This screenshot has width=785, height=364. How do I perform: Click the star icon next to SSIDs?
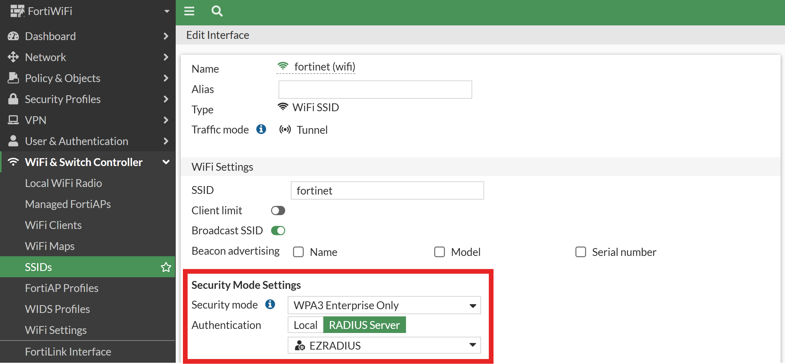tap(166, 267)
